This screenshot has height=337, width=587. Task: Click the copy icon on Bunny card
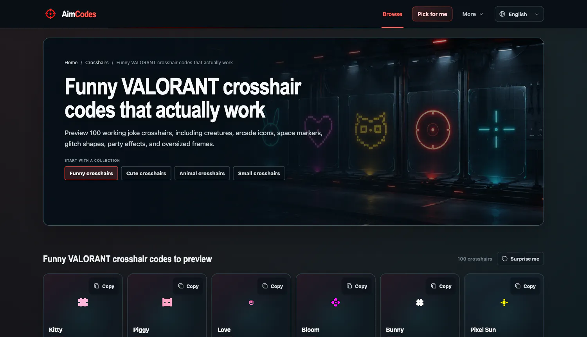point(434,286)
